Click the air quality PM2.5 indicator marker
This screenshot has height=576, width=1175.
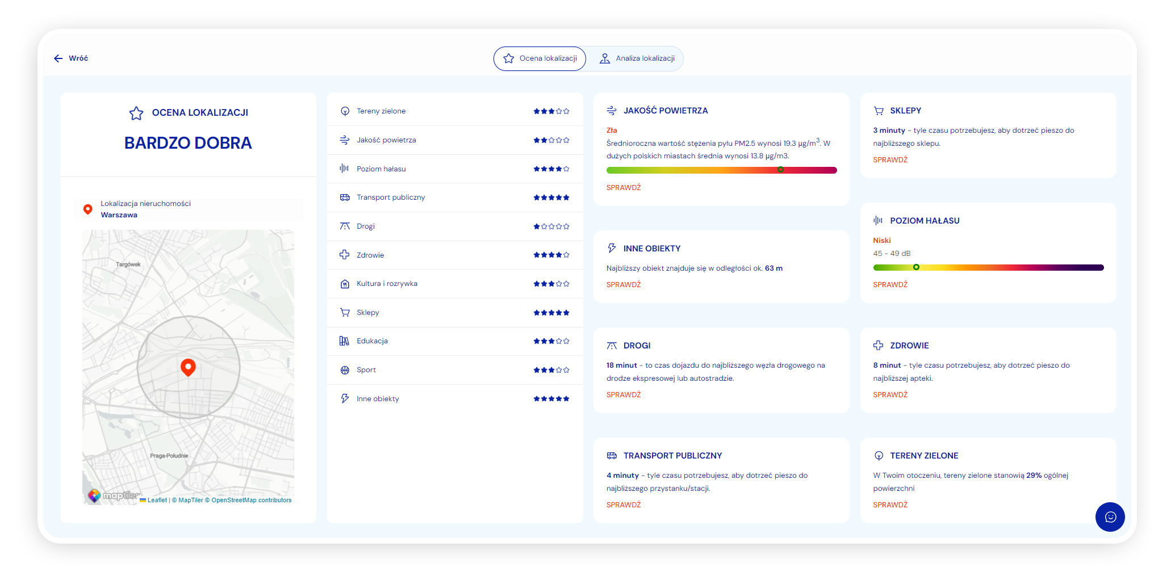click(x=780, y=170)
